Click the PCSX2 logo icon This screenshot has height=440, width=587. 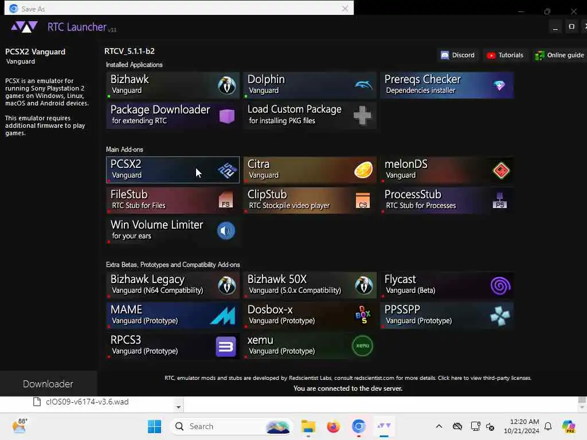(x=227, y=171)
